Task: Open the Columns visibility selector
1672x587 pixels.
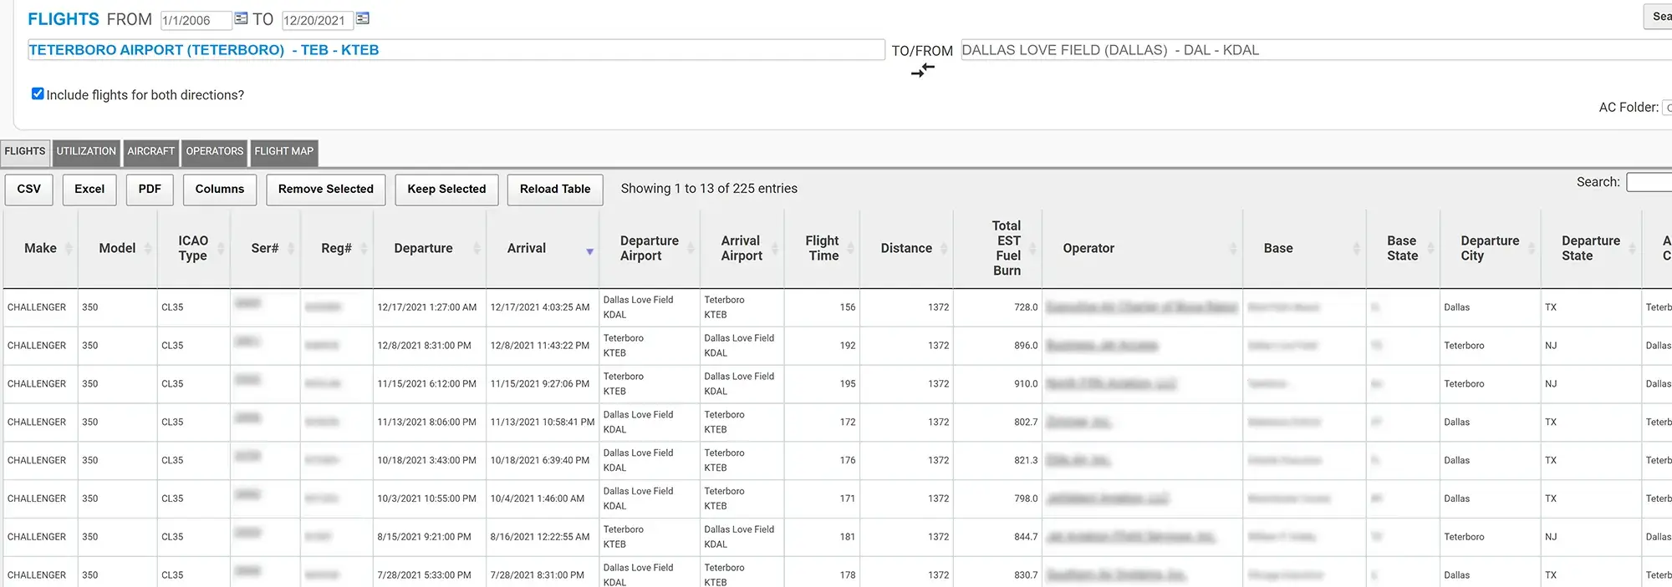Action: click(x=219, y=190)
